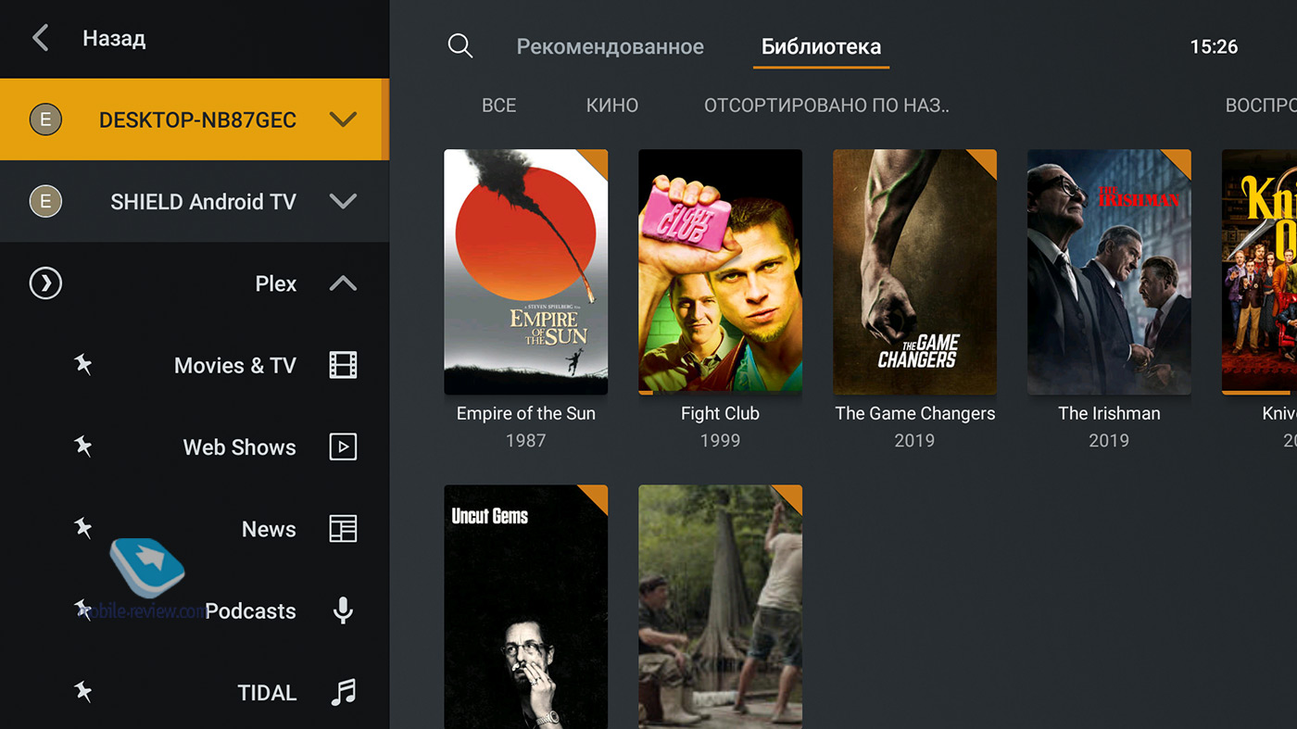
Task: Open the TIDAL music note icon
Action: [343, 692]
